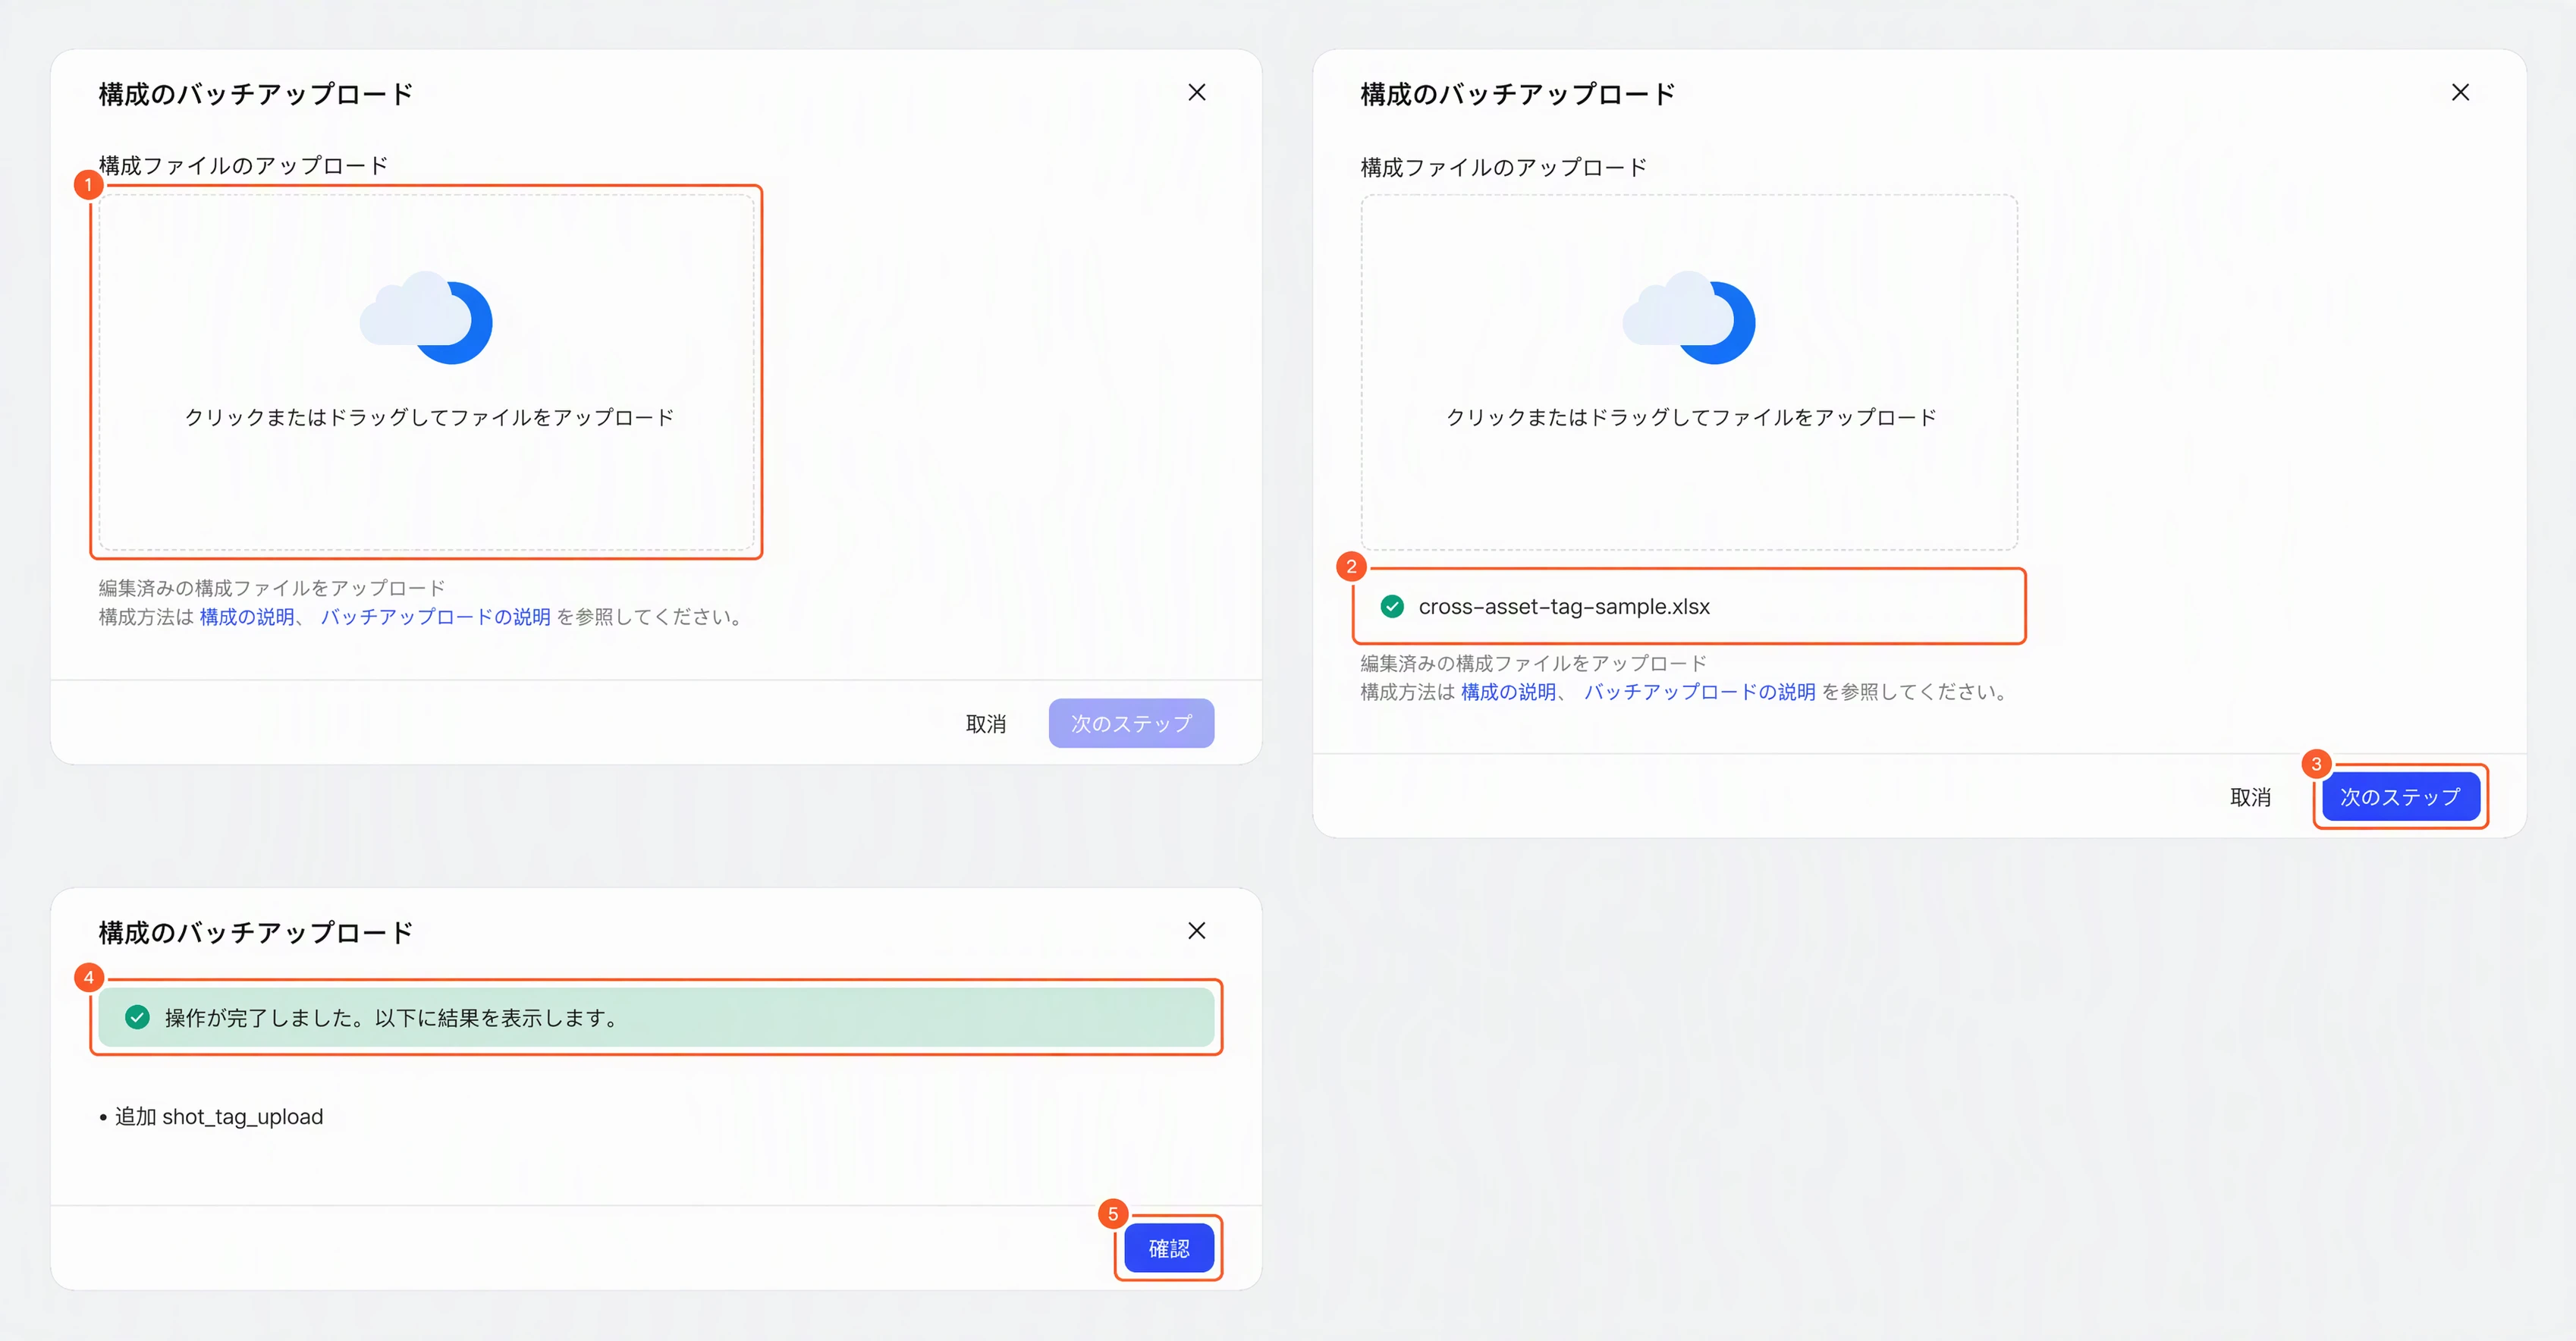Viewport: 2576px width, 1341px height.
Task: Open the 構成の説明 link in the right dialog
Action: click(x=1508, y=691)
